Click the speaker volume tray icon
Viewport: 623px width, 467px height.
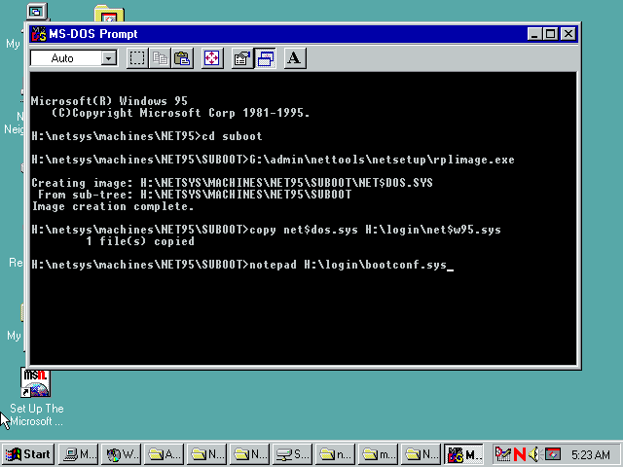pyautogui.click(x=534, y=454)
